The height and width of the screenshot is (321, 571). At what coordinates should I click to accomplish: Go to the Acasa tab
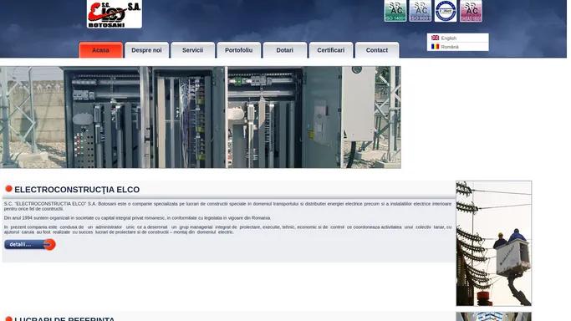100,50
